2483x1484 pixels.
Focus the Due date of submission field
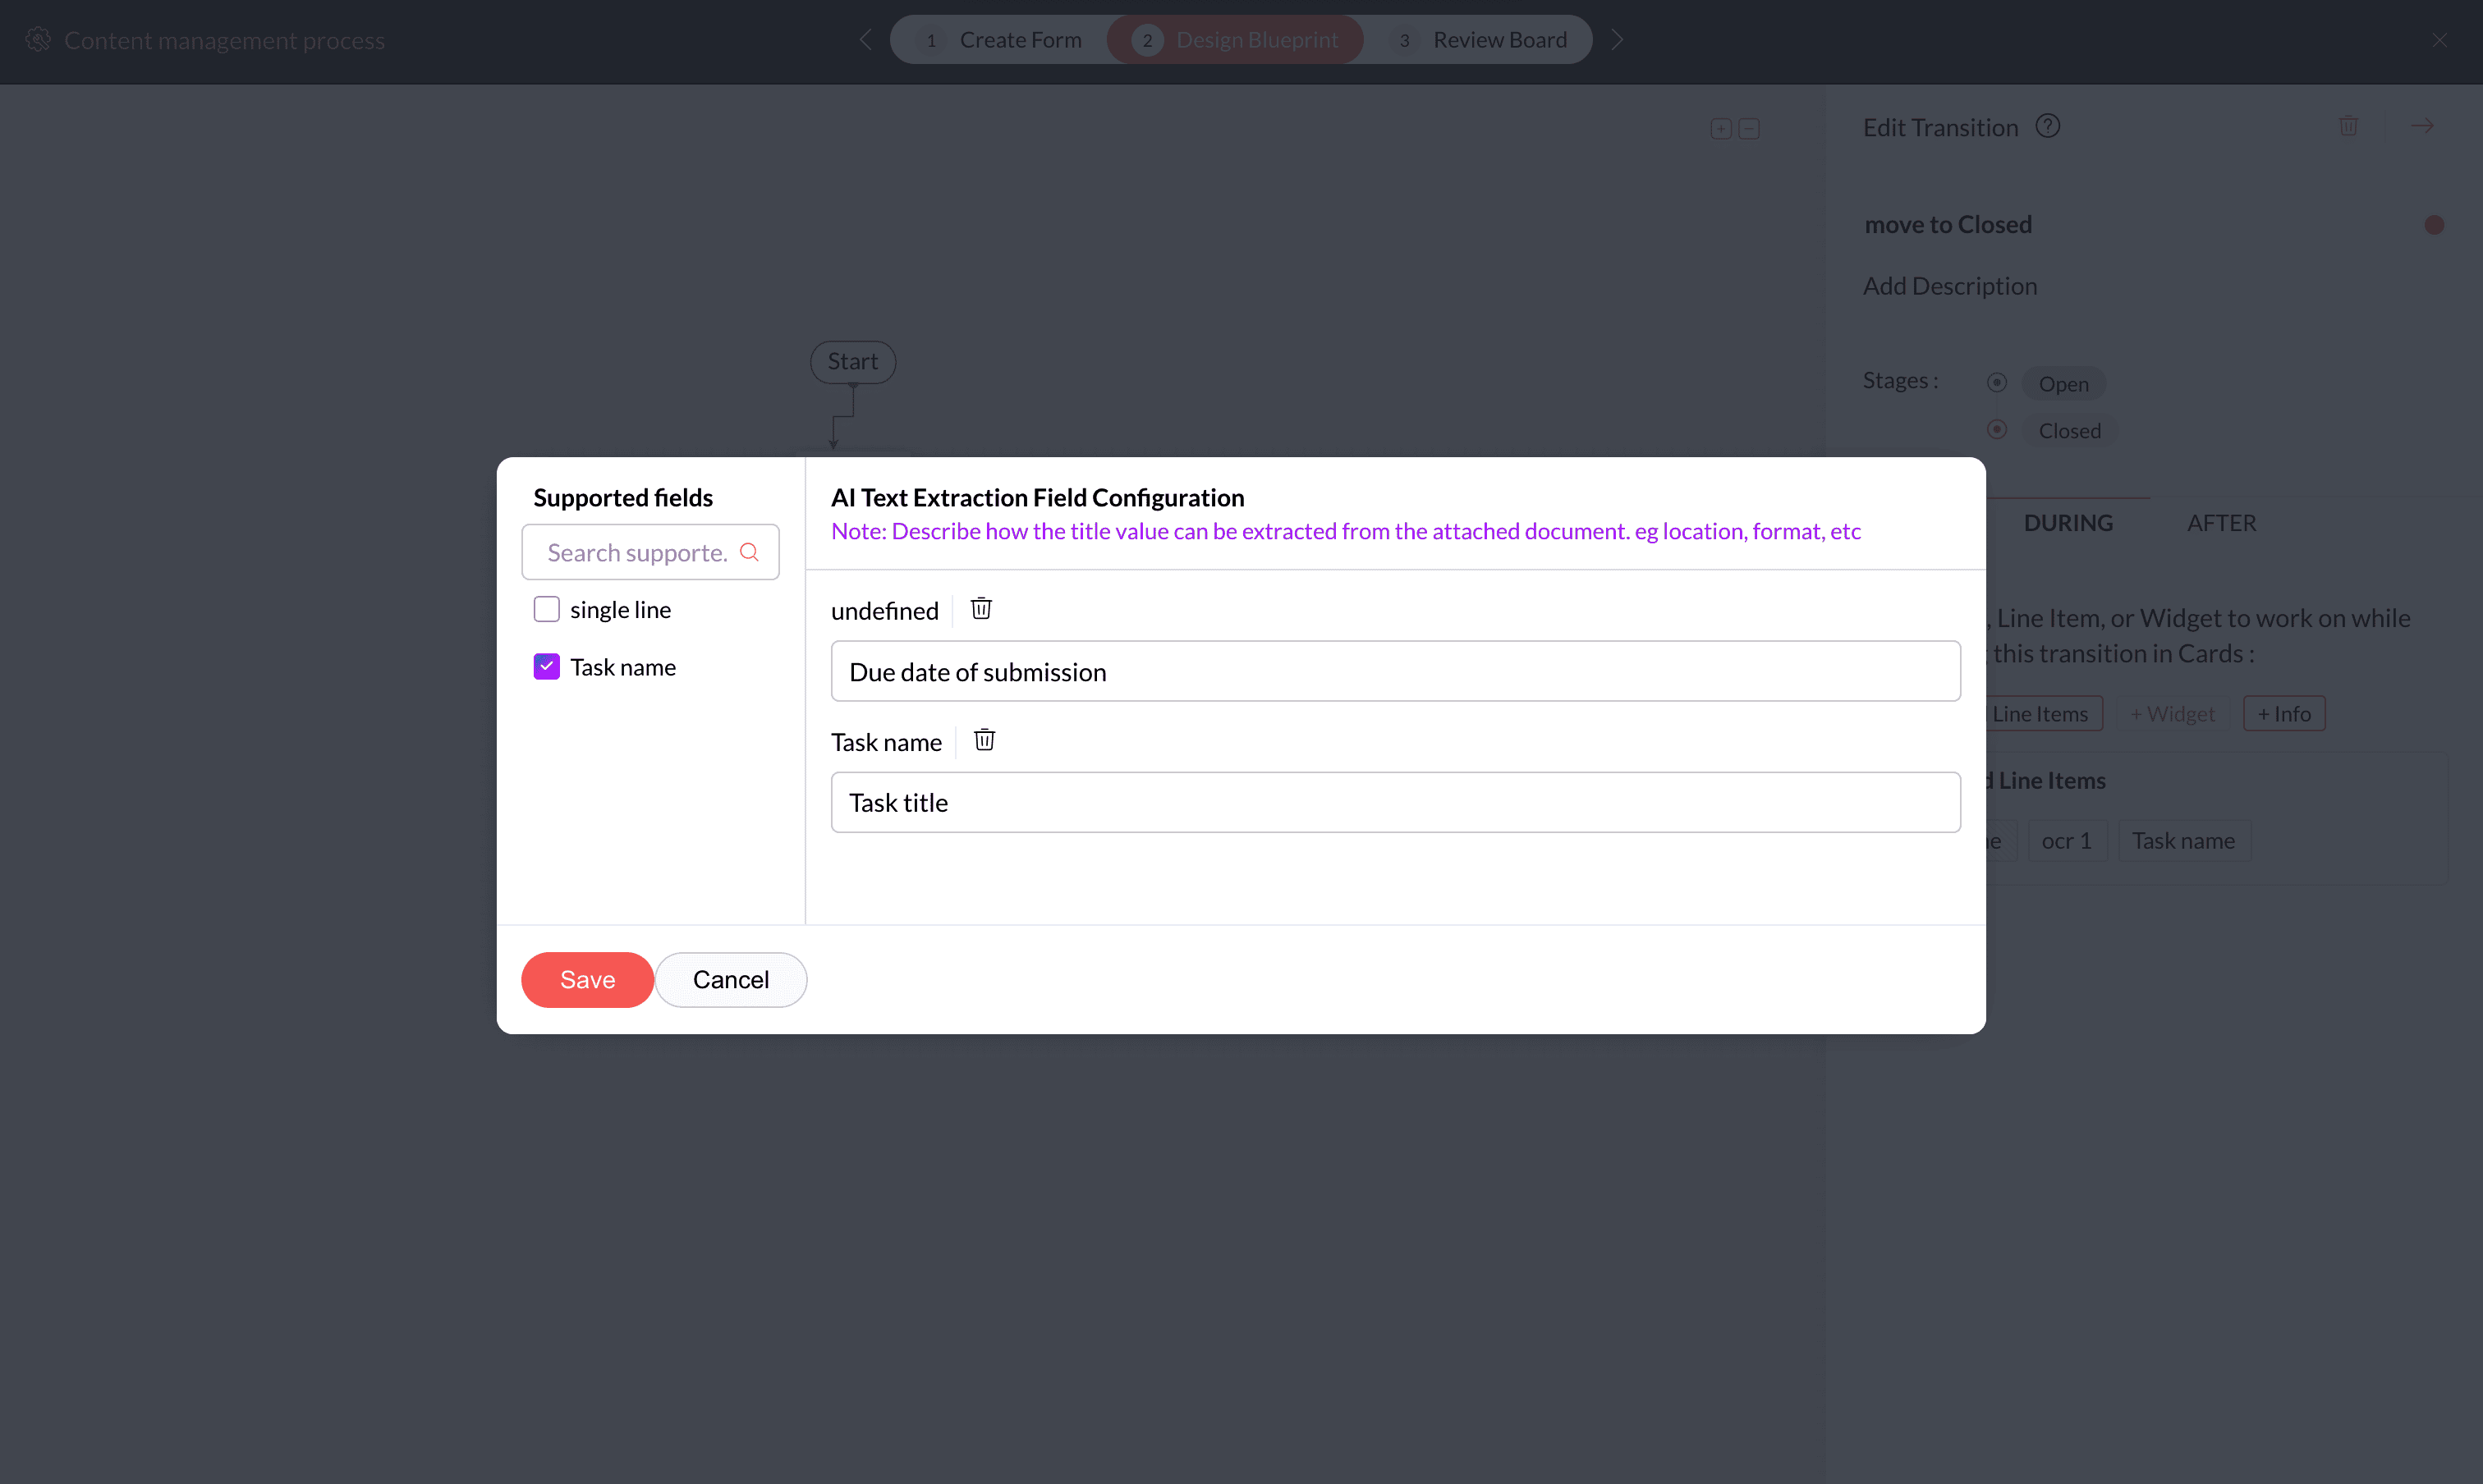coord(1394,671)
